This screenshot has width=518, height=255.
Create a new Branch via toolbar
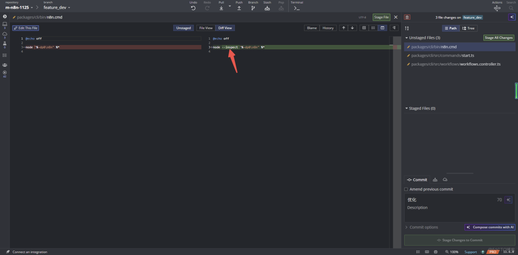[253, 8]
